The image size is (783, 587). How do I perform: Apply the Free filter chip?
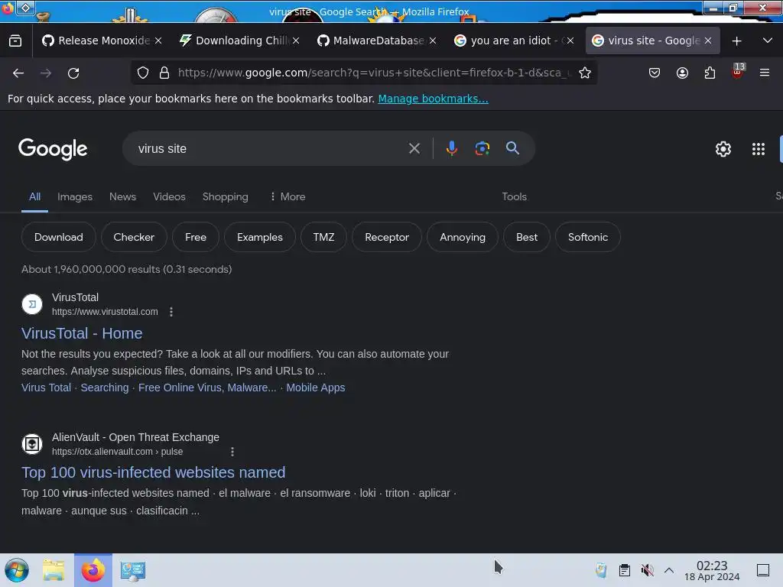pyautogui.click(x=196, y=237)
